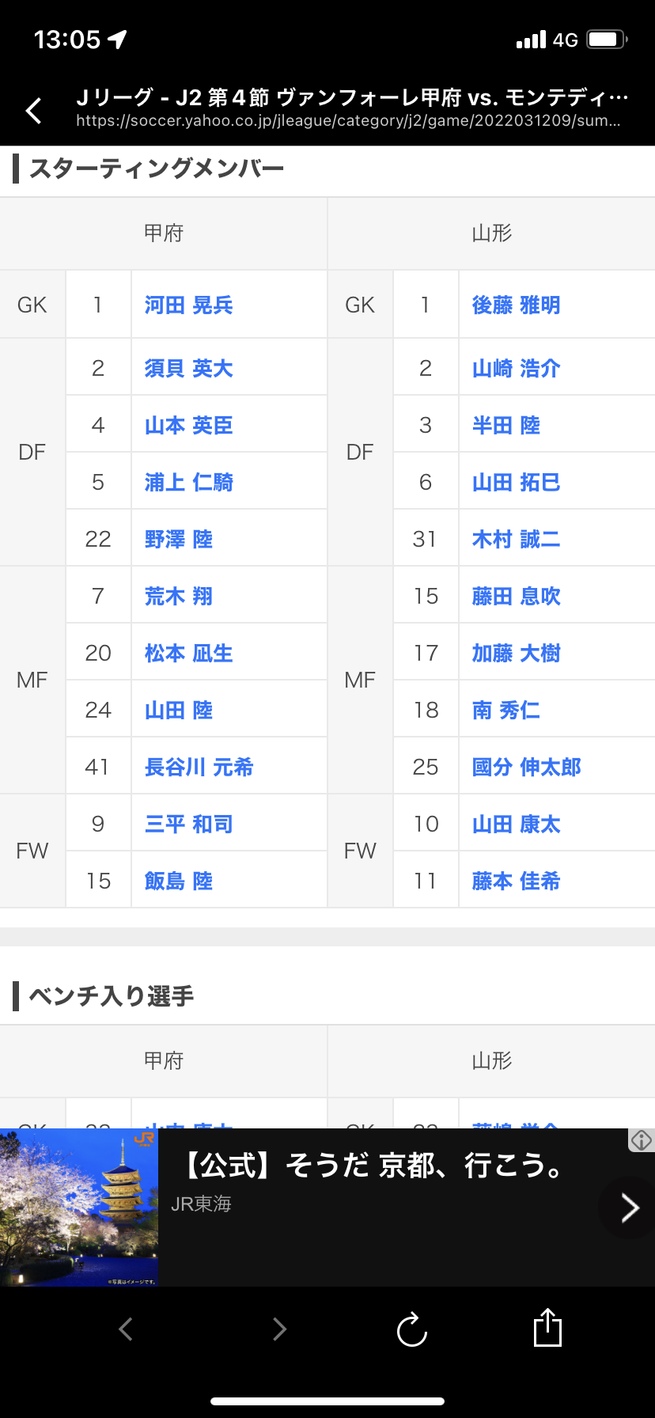View 半田 陸 player details
The image size is (655, 1418).
(506, 426)
